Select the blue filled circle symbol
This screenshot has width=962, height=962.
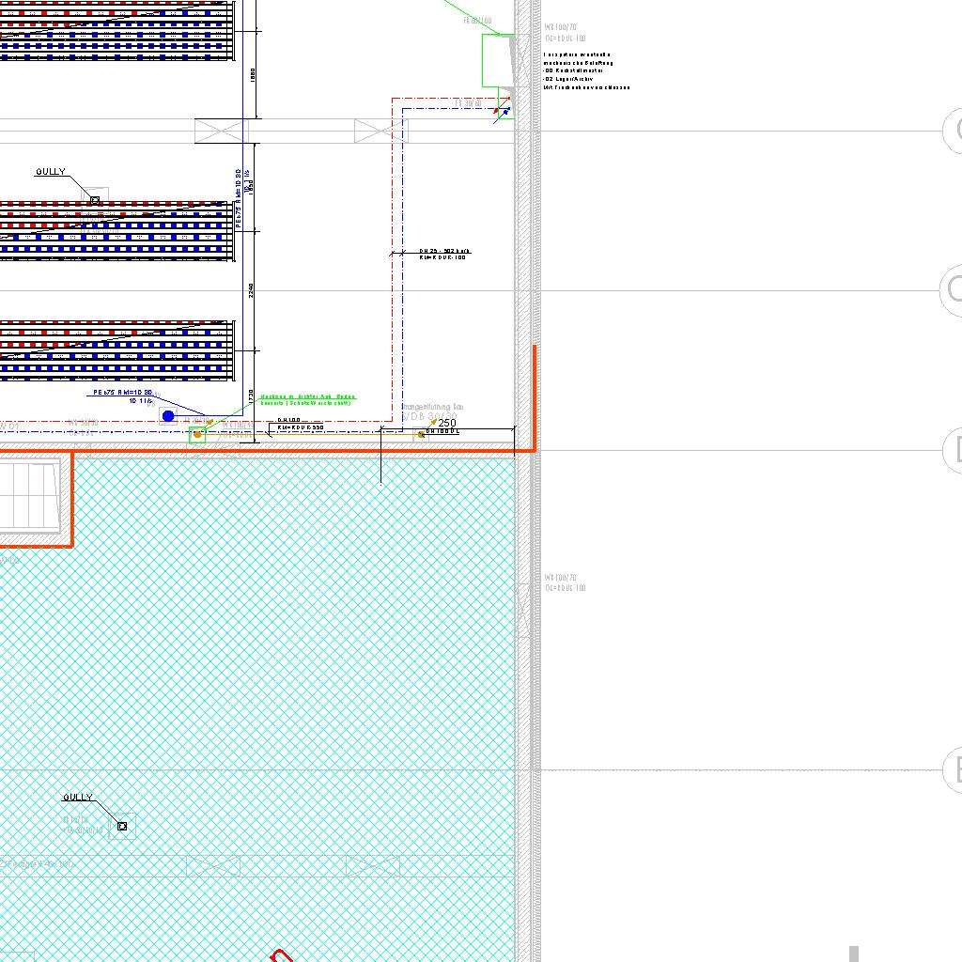(x=168, y=416)
